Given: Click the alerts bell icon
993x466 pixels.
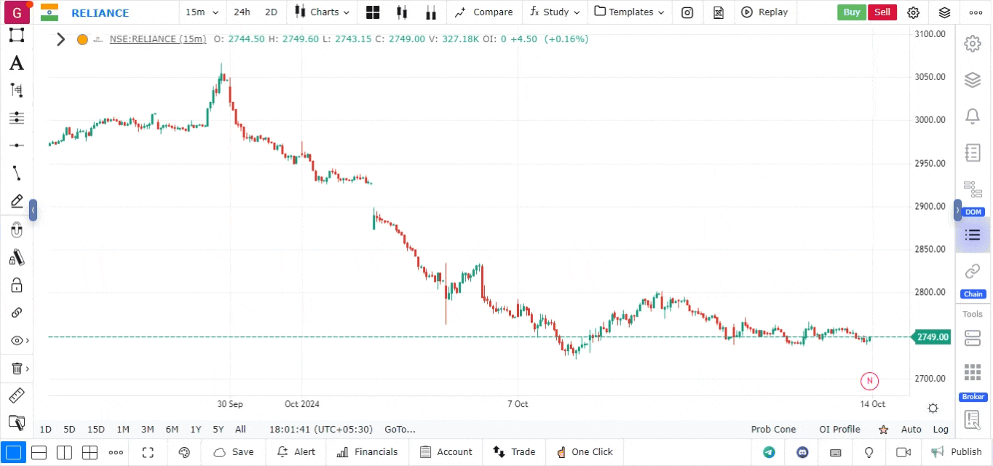Looking at the screenshot, I should coord(972,116).
